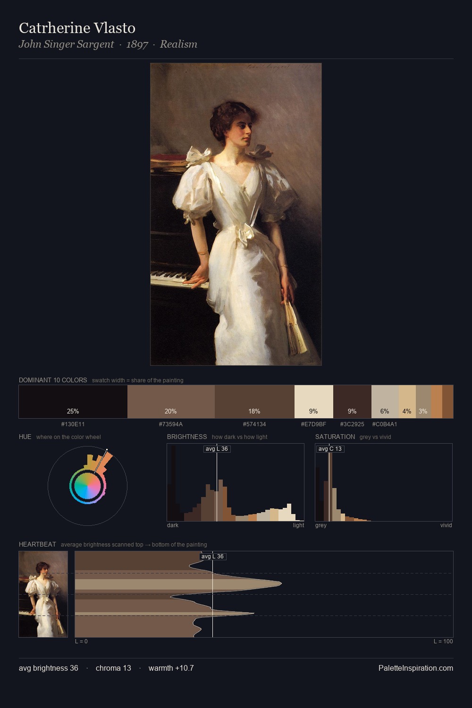
Task: Click the footer stat chroma 13
Action: click(x=113, y=668)
